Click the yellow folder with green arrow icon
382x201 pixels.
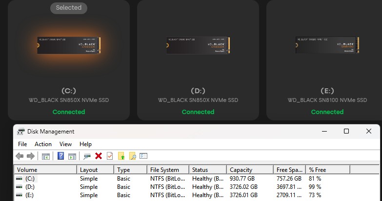(121, 156)
